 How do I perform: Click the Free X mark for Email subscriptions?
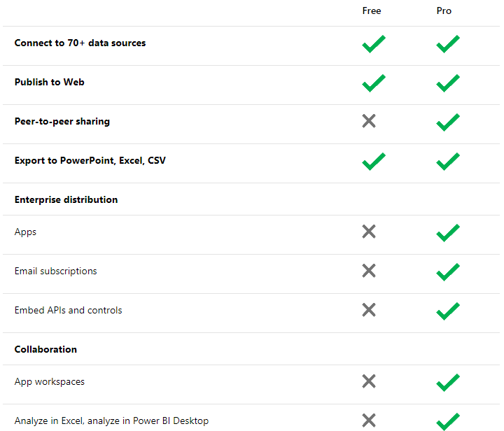pyautogui.click(x=369, y=271)
